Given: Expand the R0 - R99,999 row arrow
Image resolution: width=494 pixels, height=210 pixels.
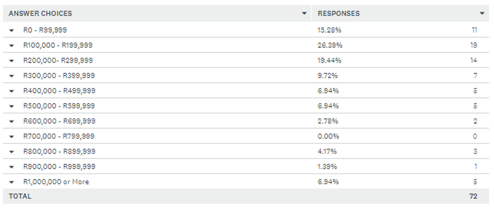Looking at the screenshot, I should click(x=11, y=30).
